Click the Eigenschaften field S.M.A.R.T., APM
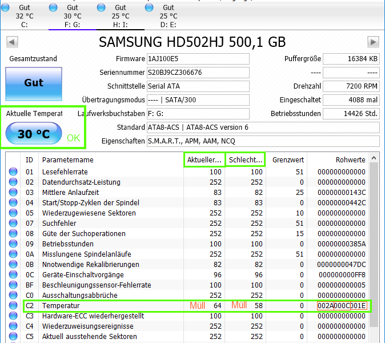This screenshot has width=385, height=343. [x=263, y=141]
